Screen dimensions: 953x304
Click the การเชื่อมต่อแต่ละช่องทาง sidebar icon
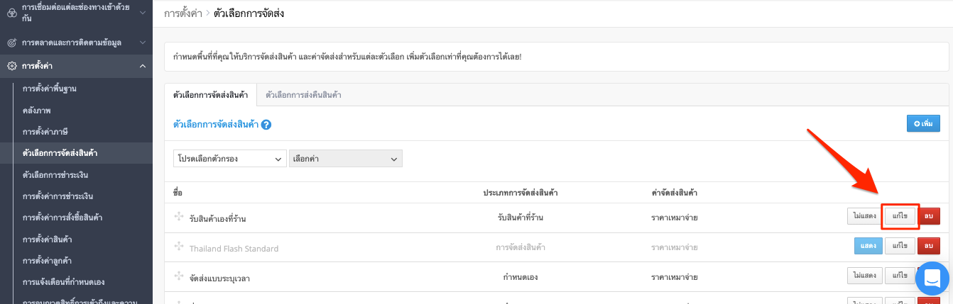[11, 13]
